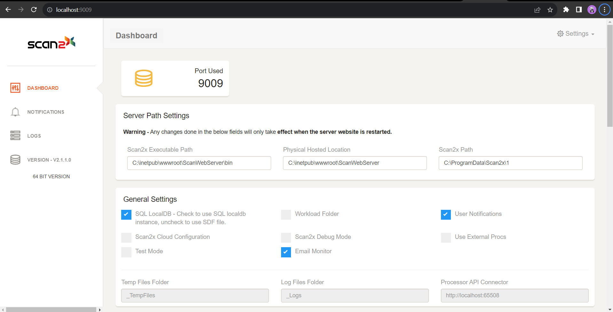
Task: Click the browser forward arrow
Action: [x=21, y=10]
